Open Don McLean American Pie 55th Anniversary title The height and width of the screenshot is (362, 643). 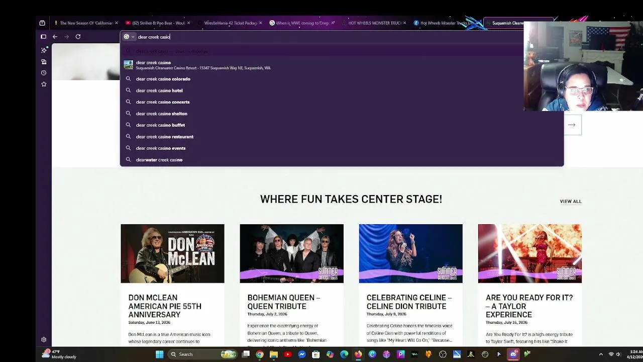pos(165,306)
